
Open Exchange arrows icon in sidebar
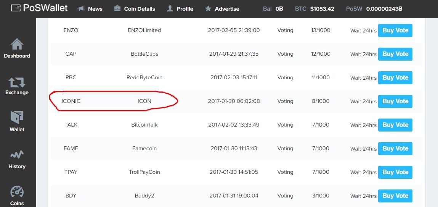click(17, 82)
